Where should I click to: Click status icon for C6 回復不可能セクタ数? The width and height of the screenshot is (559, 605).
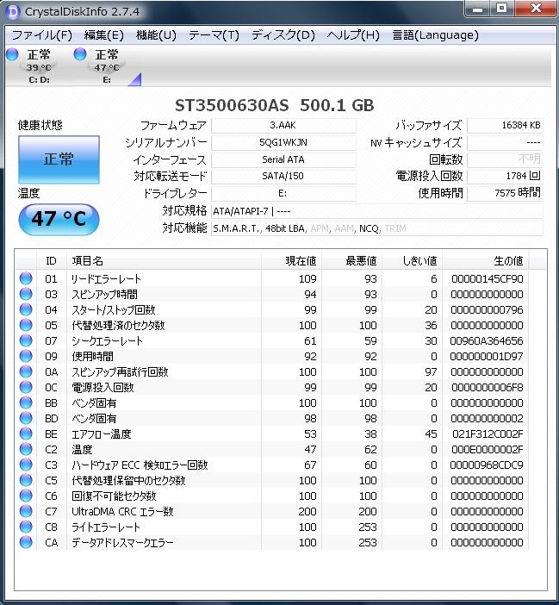(26, 496)
